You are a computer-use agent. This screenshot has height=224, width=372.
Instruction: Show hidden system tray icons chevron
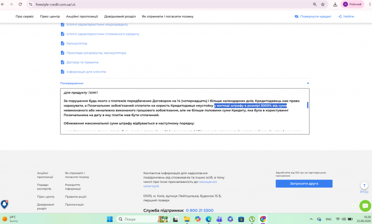coord(311,219)
